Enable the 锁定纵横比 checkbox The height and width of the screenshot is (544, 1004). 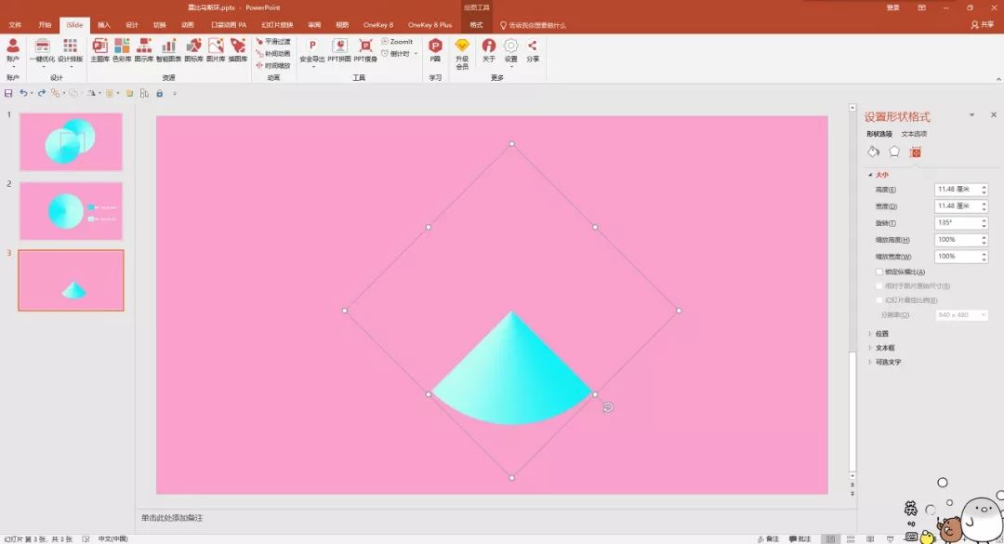coord(879,272)
